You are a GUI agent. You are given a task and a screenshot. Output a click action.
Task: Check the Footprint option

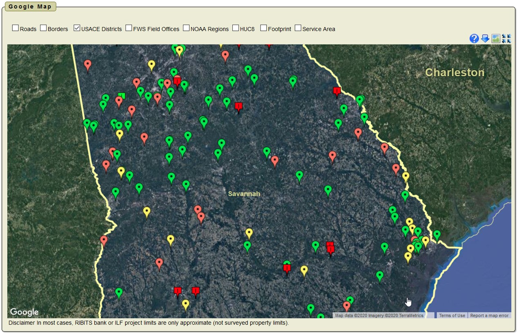263,28
